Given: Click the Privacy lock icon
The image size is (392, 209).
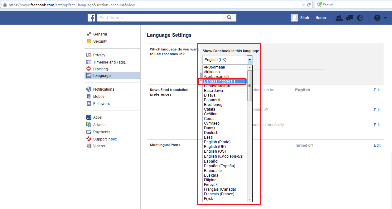Looking at the screenshot, I should pos(89,55).
